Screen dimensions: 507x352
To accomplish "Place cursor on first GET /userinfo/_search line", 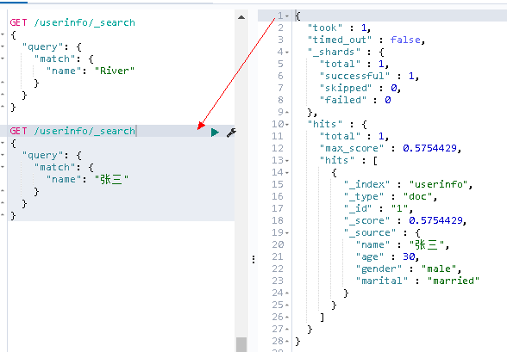I will pos(72,22).
